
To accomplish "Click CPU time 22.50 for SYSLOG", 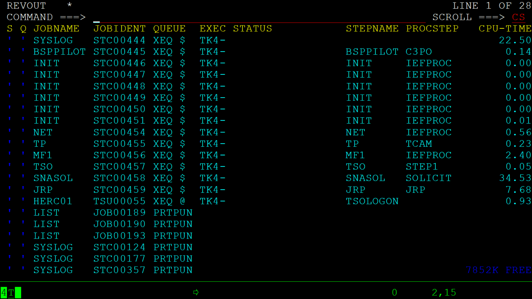I will point(515,40).
